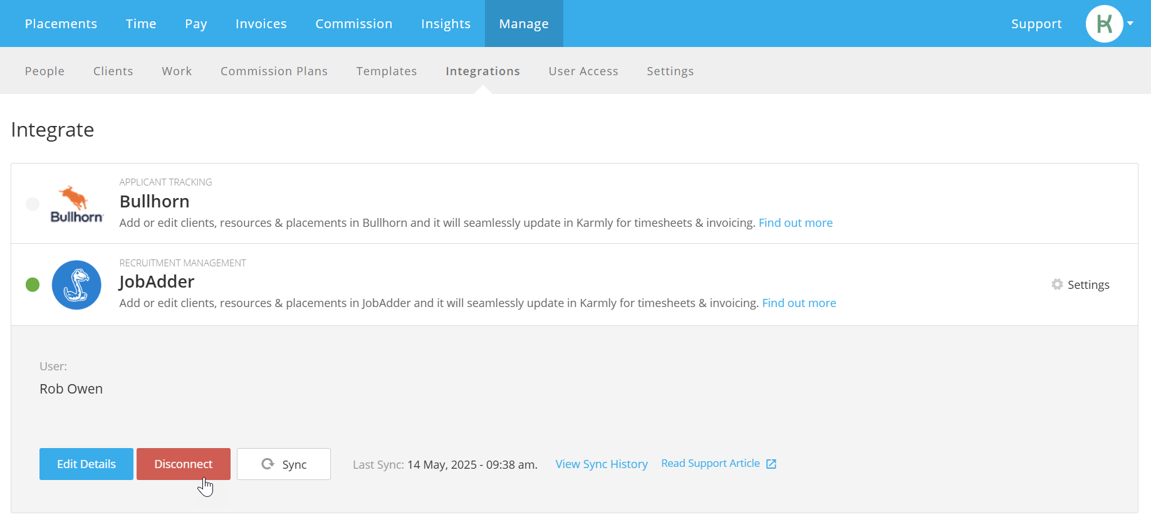Click Find out more for Bullhorn
1151x522 pixels.
tap(796, 222)
